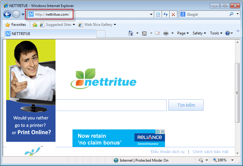Viewport: 243px width, 166px height.
Task: Click the status bar security lock icon
Action: point(201,160)
